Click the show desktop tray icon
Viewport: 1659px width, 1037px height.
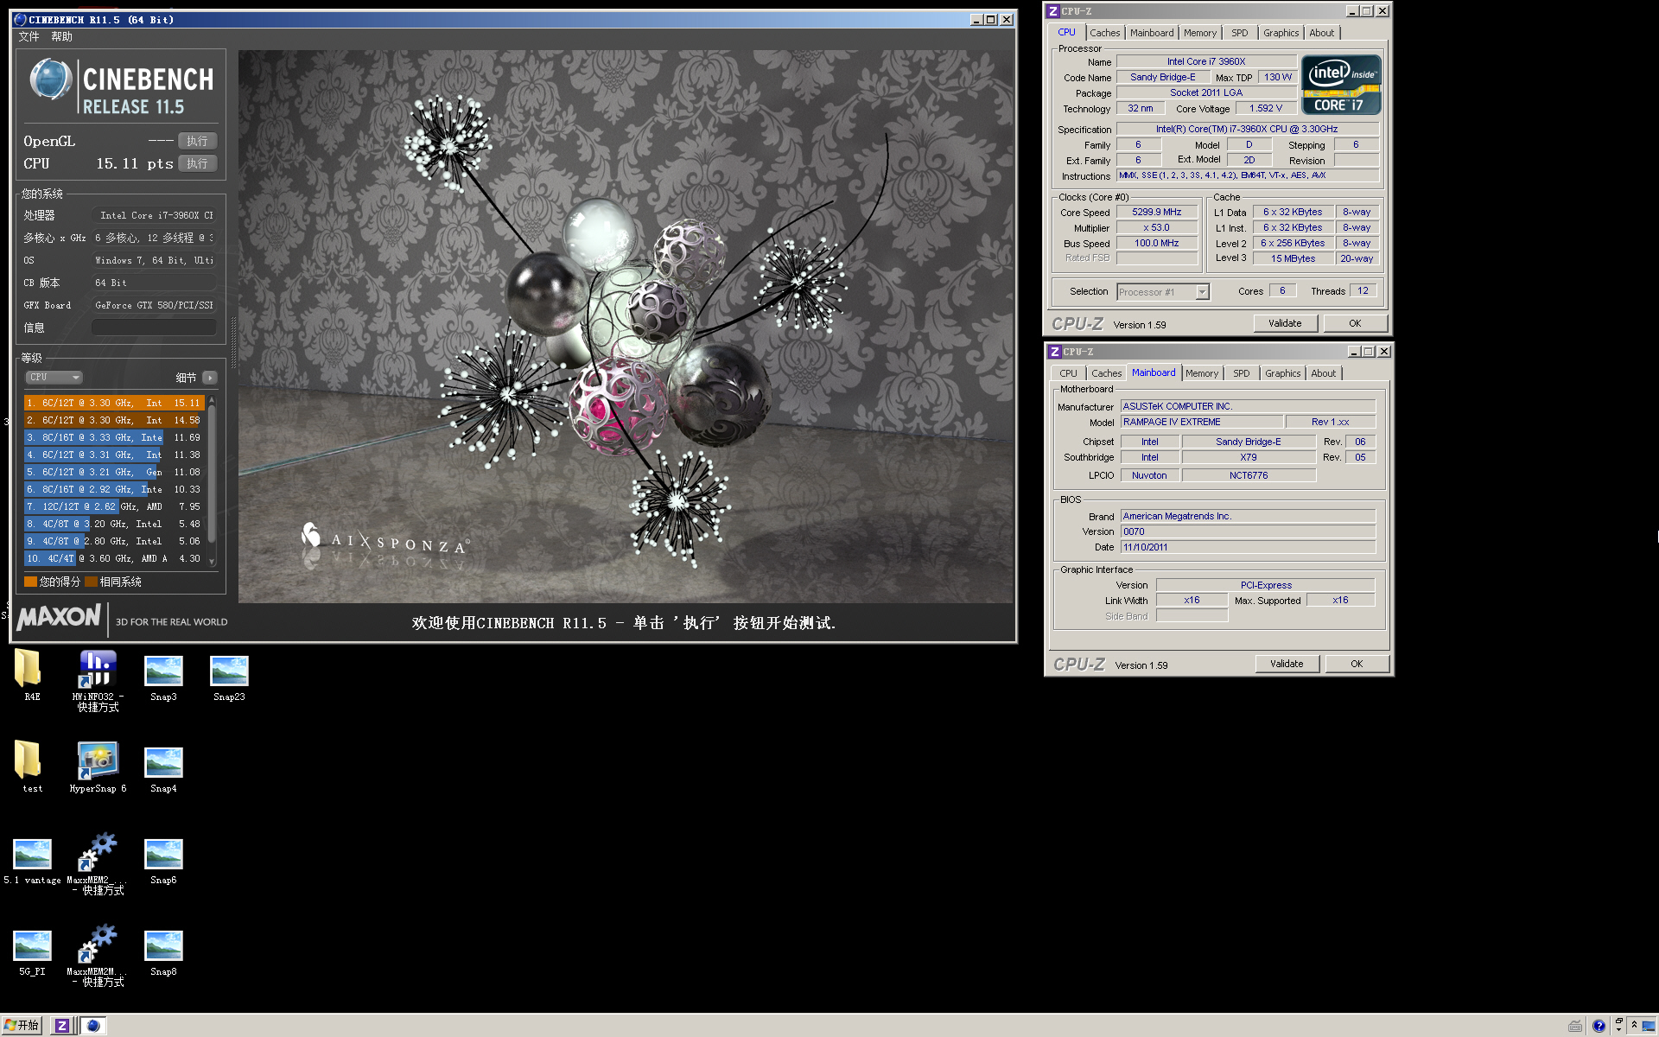[1650, 1026]
